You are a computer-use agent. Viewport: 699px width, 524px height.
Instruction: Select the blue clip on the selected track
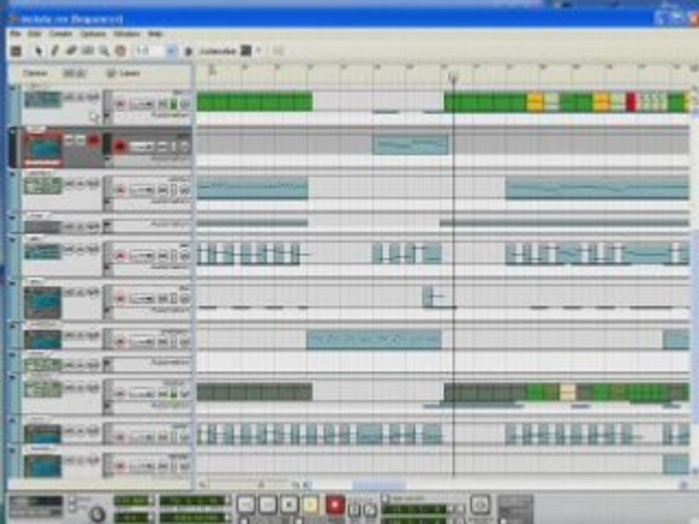[x=410, y=144]
